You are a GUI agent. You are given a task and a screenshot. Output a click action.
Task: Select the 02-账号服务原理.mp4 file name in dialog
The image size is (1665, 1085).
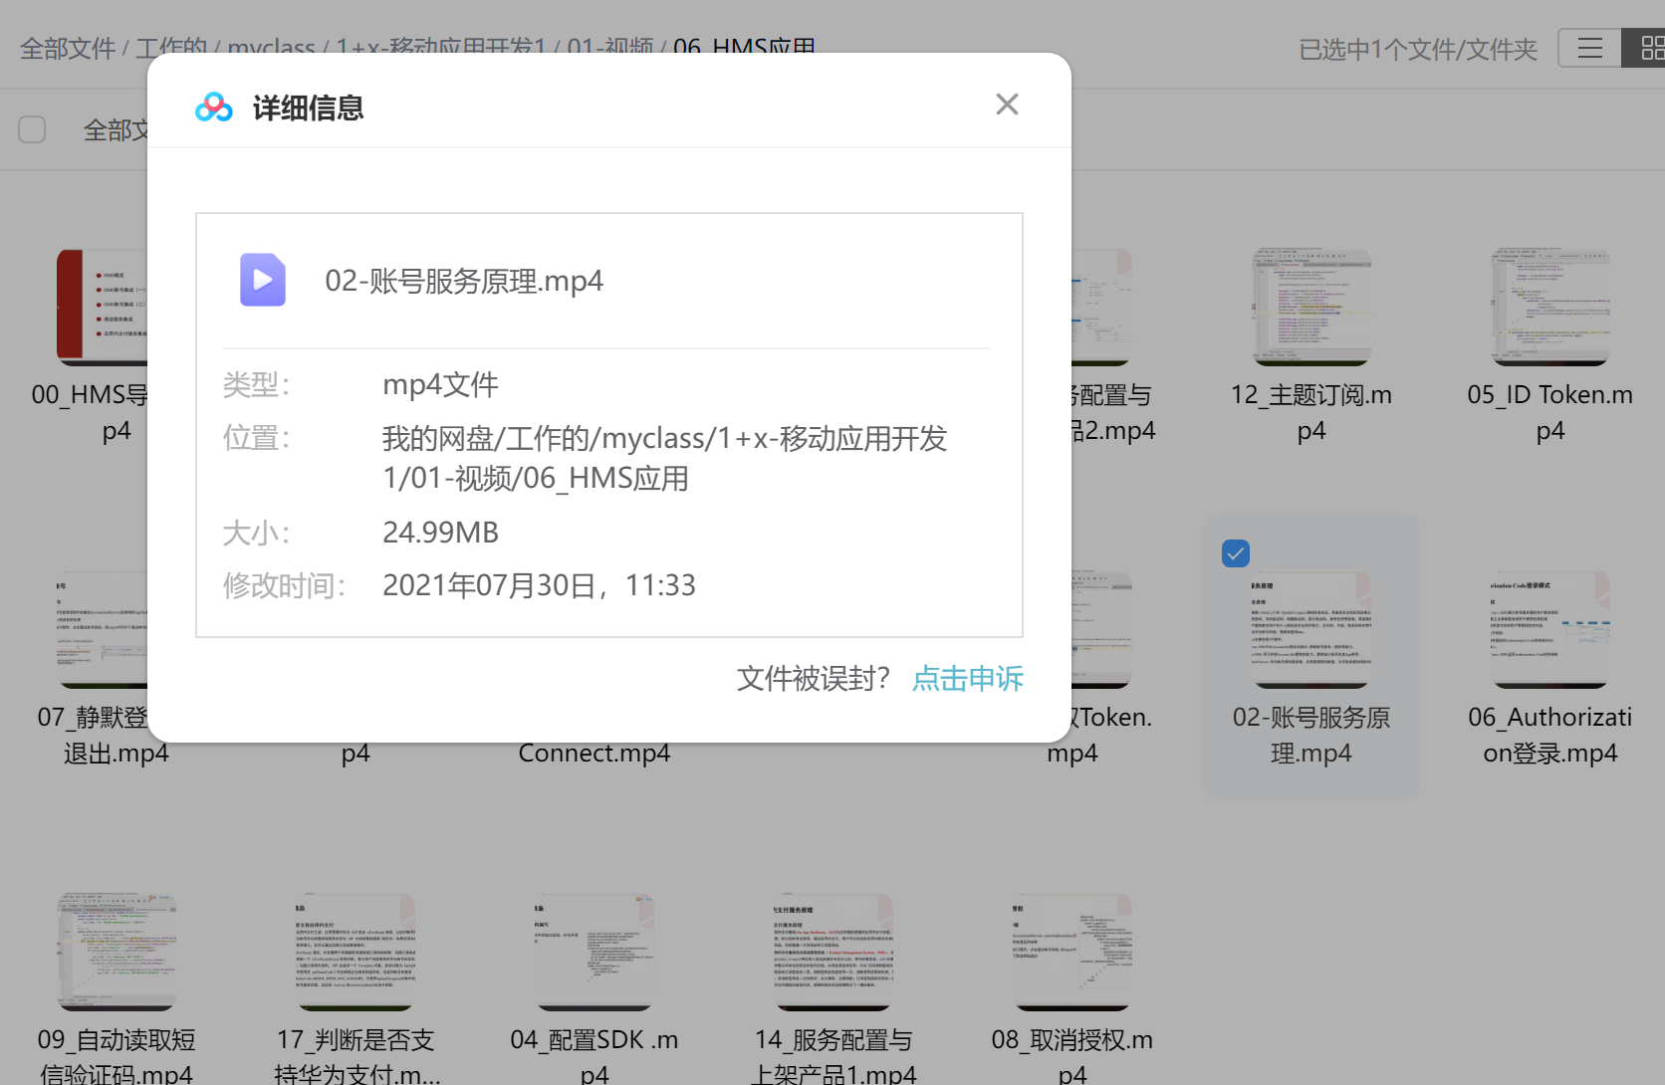coord(464,281)
